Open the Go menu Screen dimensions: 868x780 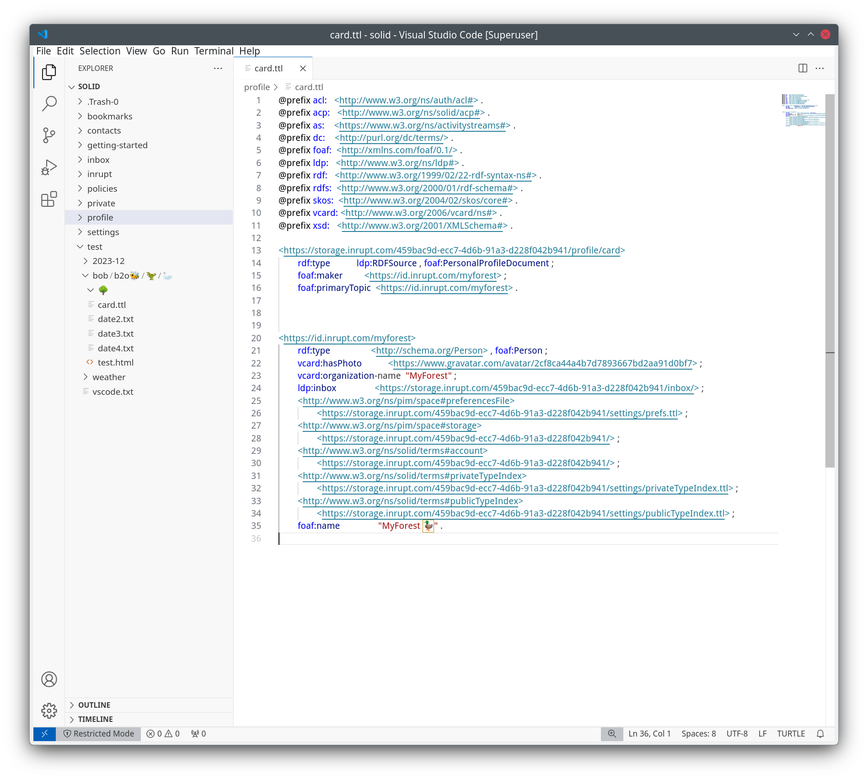pos(159,51)
